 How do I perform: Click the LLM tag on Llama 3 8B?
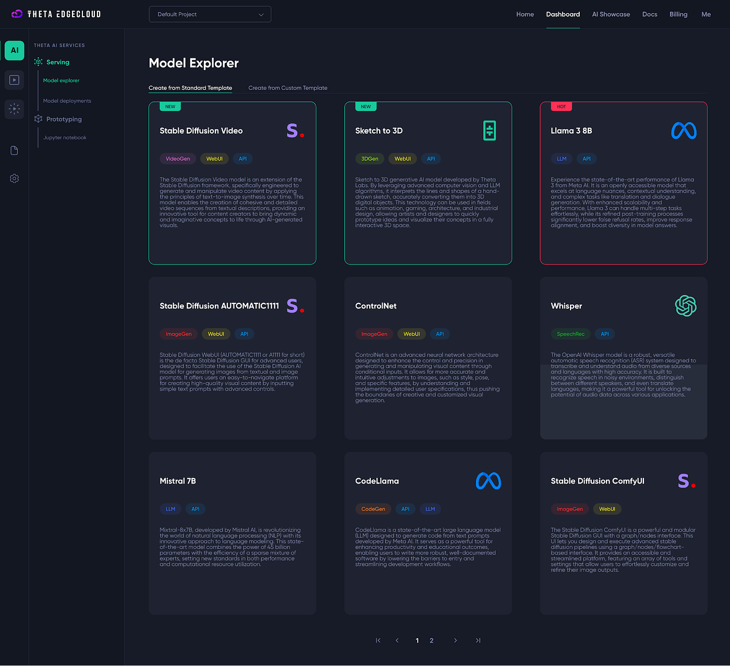562,159
